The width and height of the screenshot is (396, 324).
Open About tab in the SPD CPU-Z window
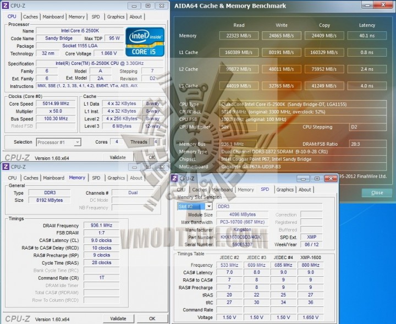point(305,190)
